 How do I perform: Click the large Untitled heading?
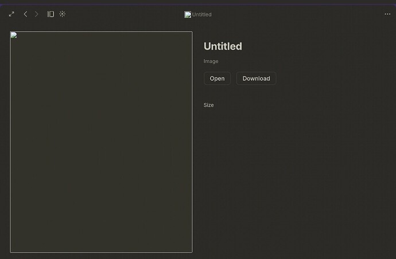point(223,46)
